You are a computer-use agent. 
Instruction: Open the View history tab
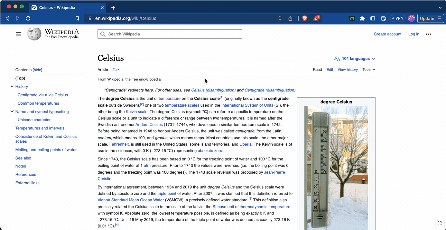pos(348,70)
